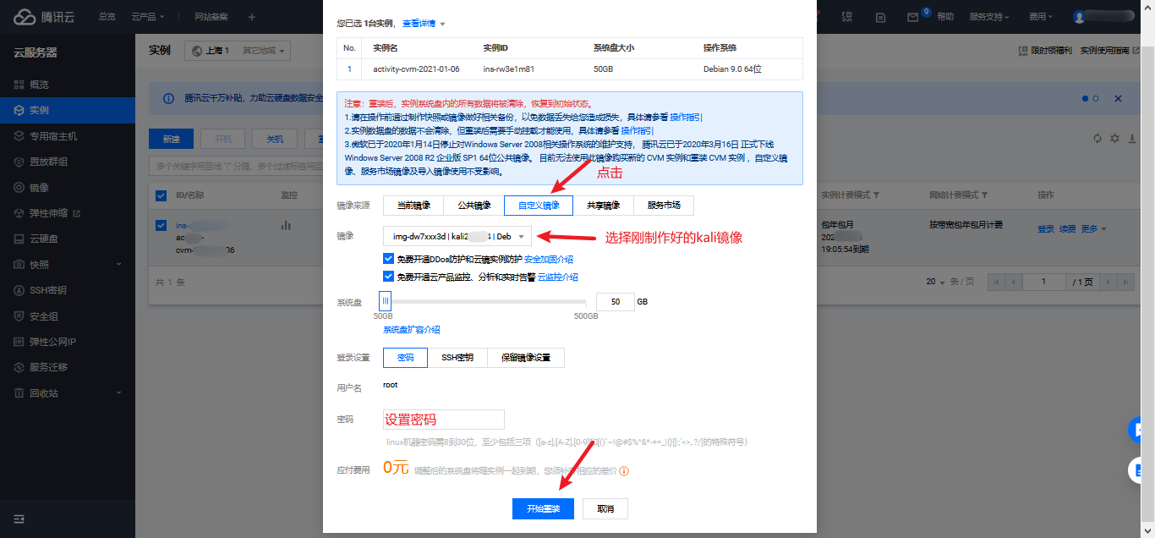Open 置放群组 in the sidebar
1155x538 pixels.
48,162
